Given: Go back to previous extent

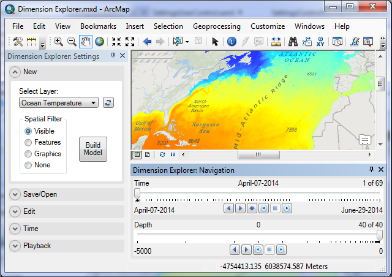Looking at the screenshot, I should [x=147, y=42].
